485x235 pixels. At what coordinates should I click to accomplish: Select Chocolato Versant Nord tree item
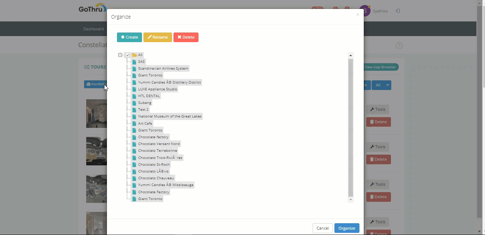tap(159, 144)
